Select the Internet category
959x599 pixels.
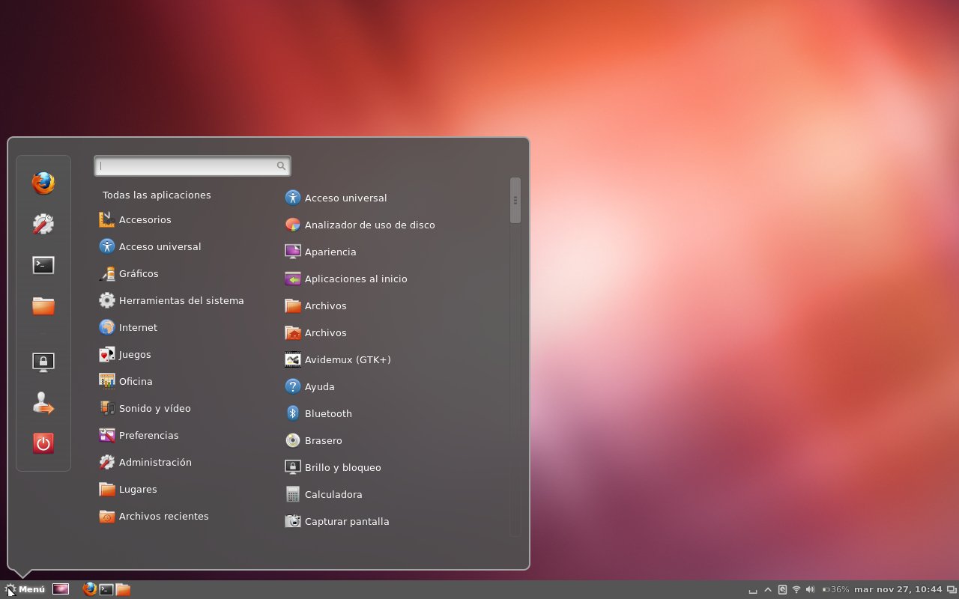pos(138,327)
